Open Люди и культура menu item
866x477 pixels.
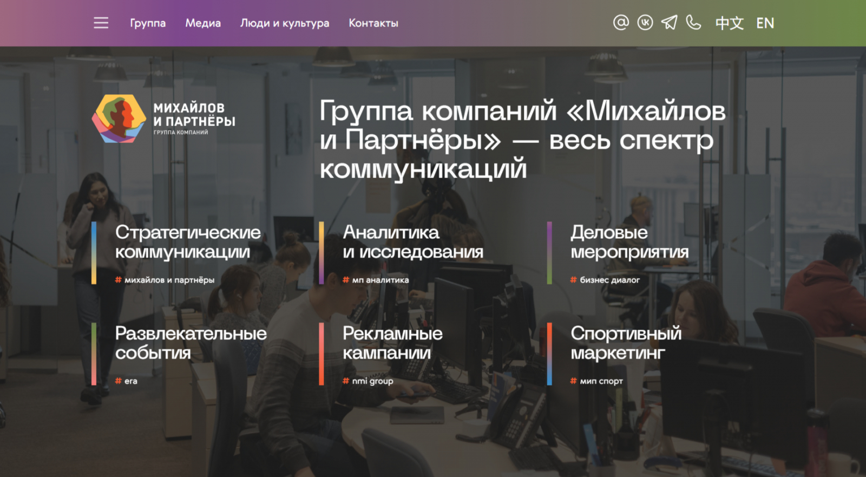pos(285,23)
